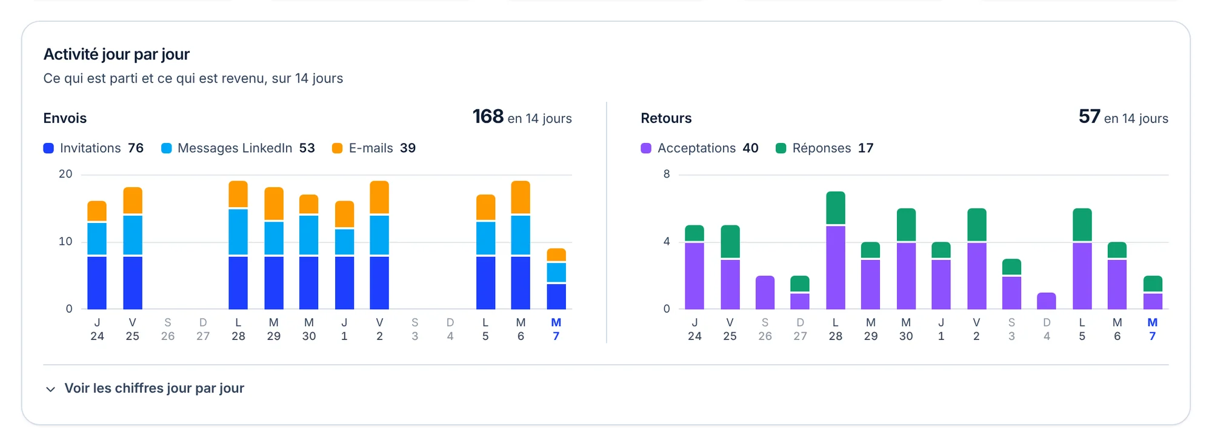Screen dimensions: 1212x446
Task: Toggle the Invitations legend swatch
Action: [48, 148]
